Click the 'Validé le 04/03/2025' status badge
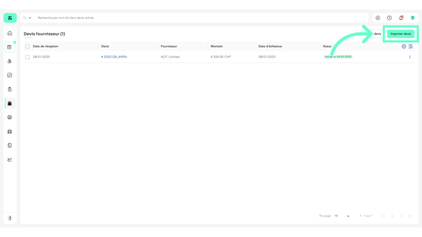The height and width of the screenshot is (237, 422). (338, 57)
